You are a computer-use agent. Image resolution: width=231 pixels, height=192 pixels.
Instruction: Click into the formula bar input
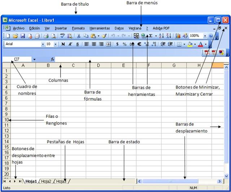coord(141,60)
